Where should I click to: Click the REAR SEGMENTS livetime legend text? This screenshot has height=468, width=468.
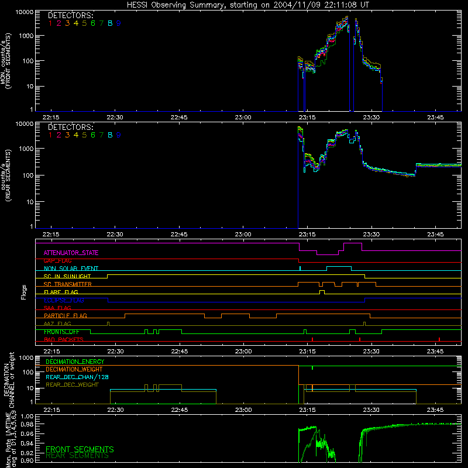(x=77, y=456)
